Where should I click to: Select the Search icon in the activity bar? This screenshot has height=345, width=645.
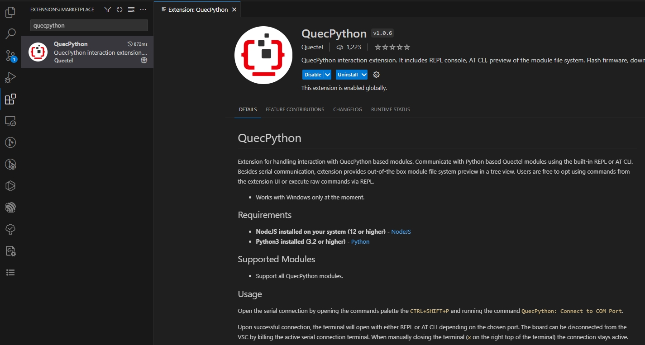(10, 33)
